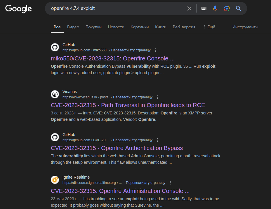The width and height of the screenshot is (271, 209).
Task: Translate the github.com CVE-20... page
Action: tap(133, 140)
